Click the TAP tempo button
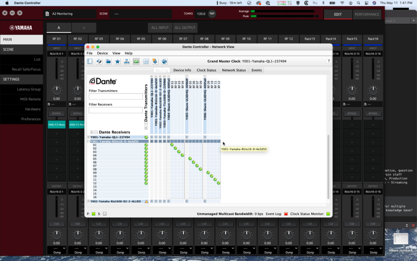The width and height of the screenshot is (417, 261). pyautogui.click(x=212, y=13)
